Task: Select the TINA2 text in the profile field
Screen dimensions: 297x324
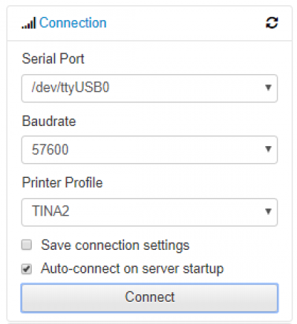Action: (x=50, y=211)
